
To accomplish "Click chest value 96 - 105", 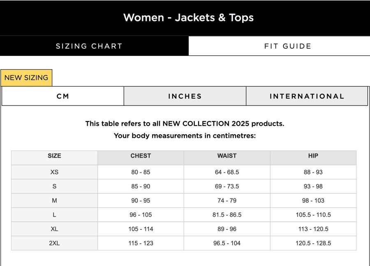I will pyautogui.click(x=141, y=215).
